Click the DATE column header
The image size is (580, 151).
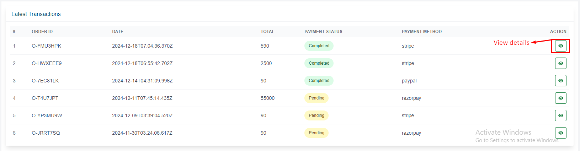pos(118,32)
